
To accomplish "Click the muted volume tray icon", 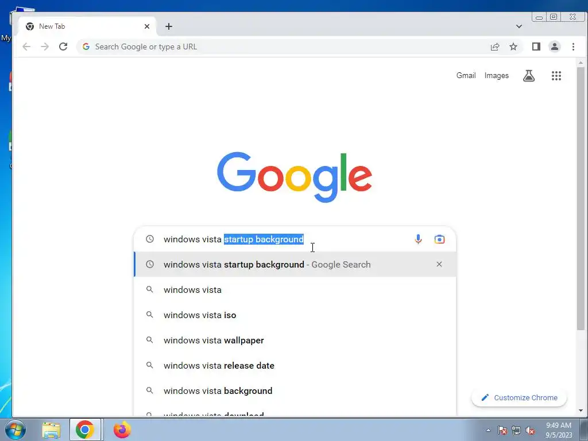I will (x=530, y=430).
